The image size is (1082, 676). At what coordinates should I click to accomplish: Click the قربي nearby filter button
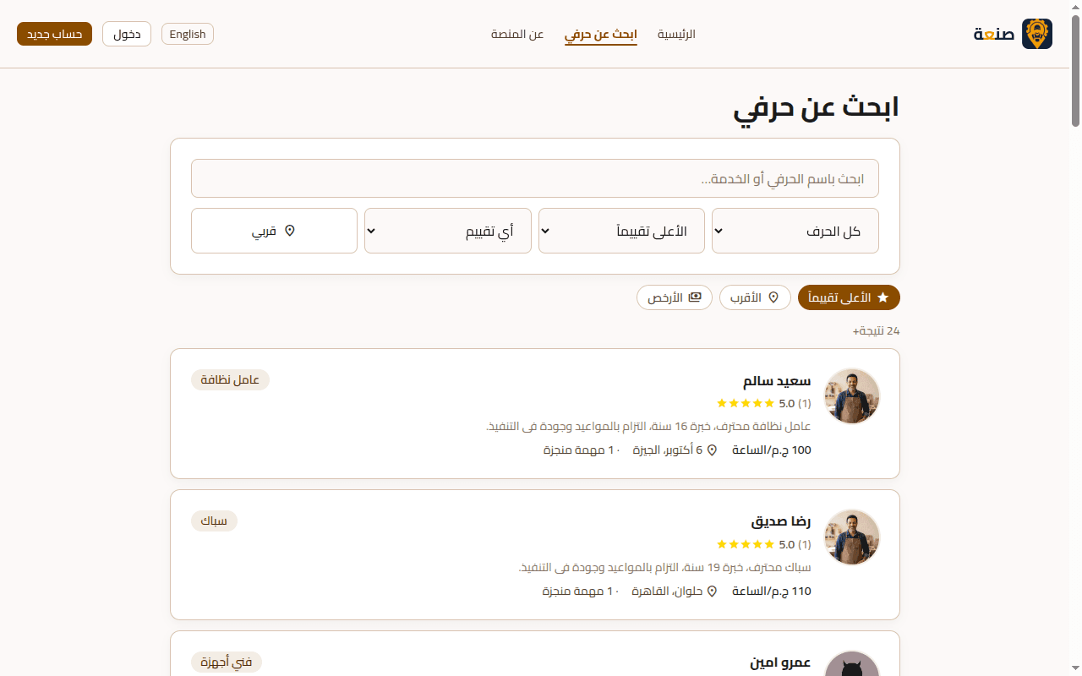(274, 231)
